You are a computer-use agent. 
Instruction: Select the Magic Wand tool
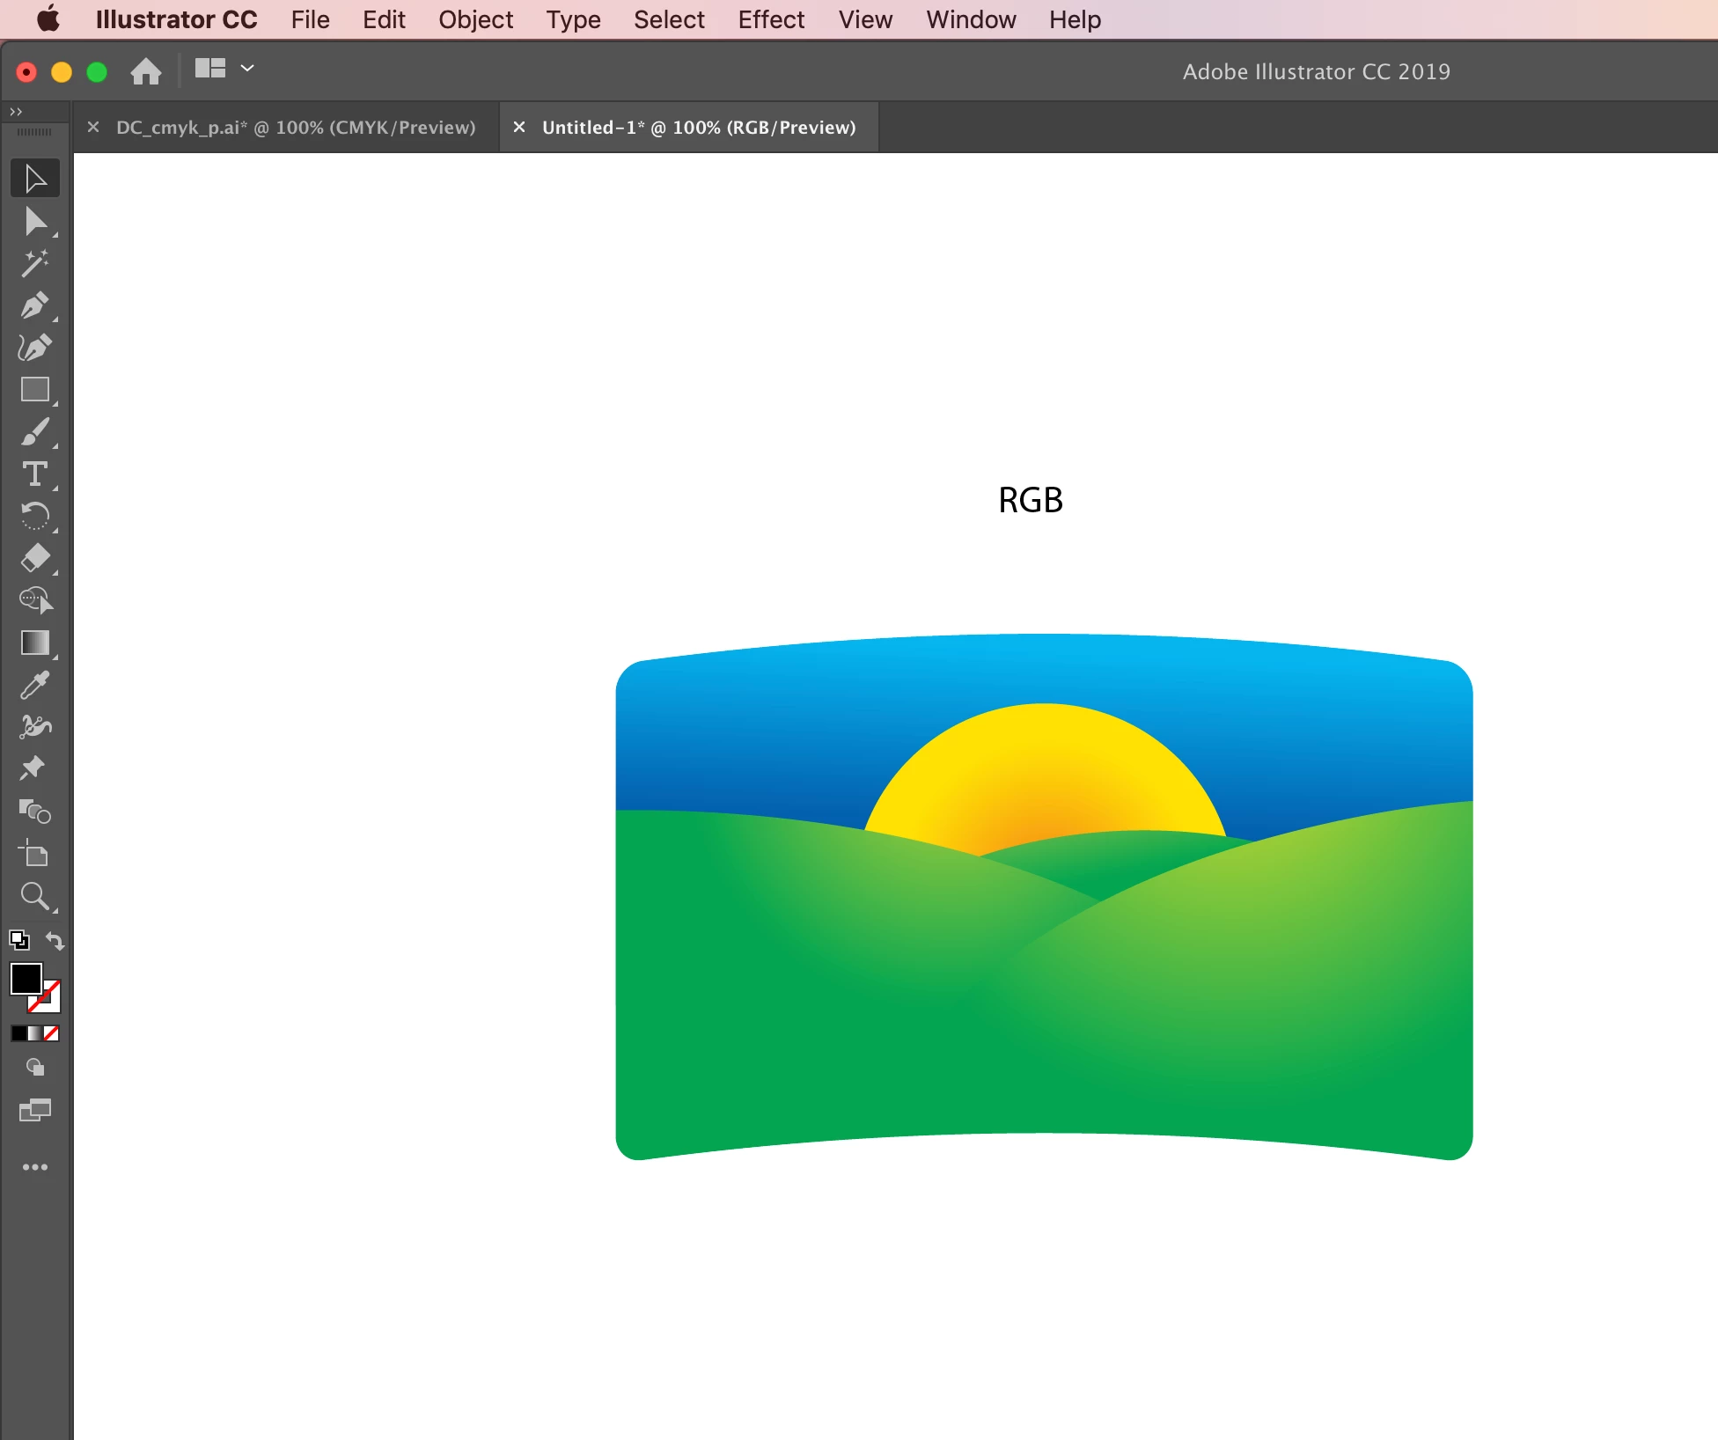(x=34, y=263)
